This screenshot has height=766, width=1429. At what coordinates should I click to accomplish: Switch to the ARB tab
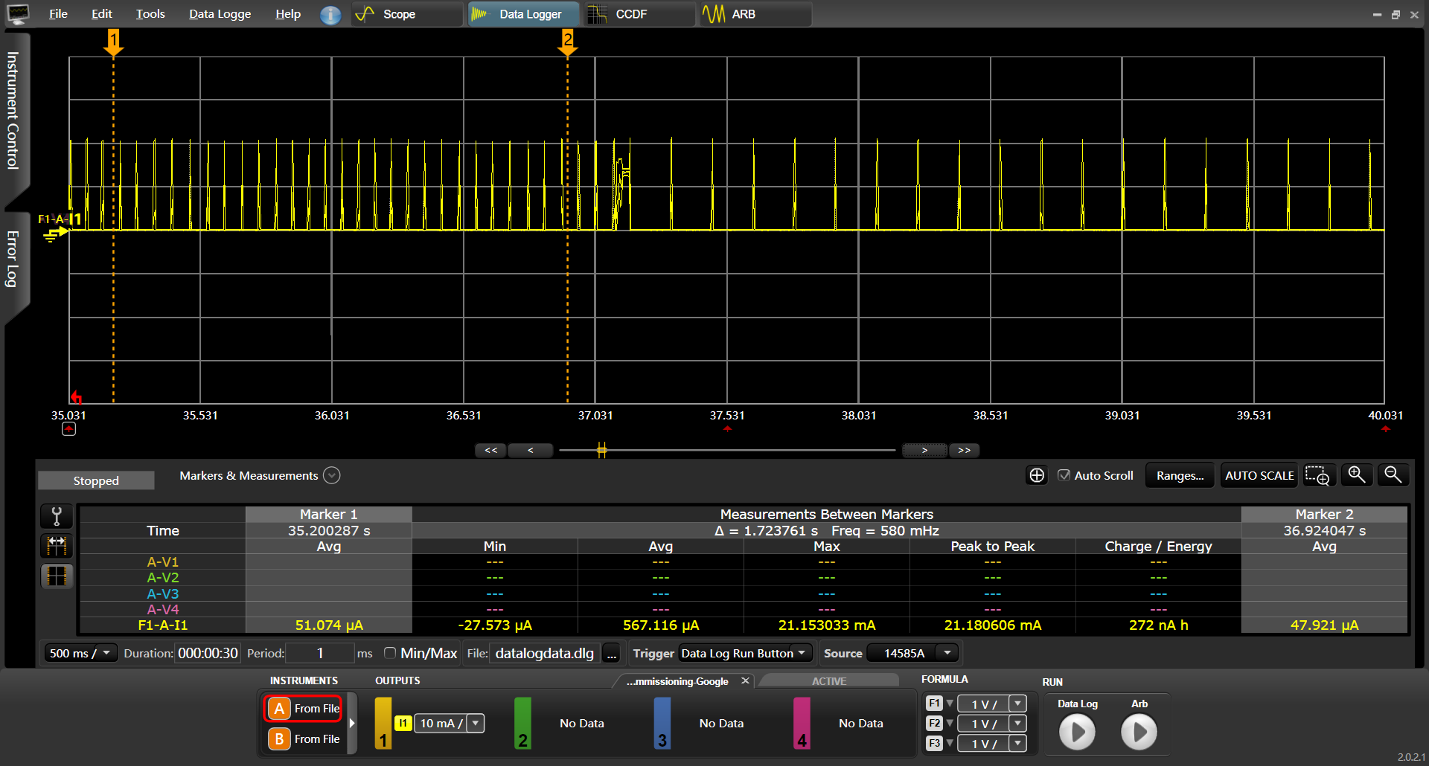(755, 14)
